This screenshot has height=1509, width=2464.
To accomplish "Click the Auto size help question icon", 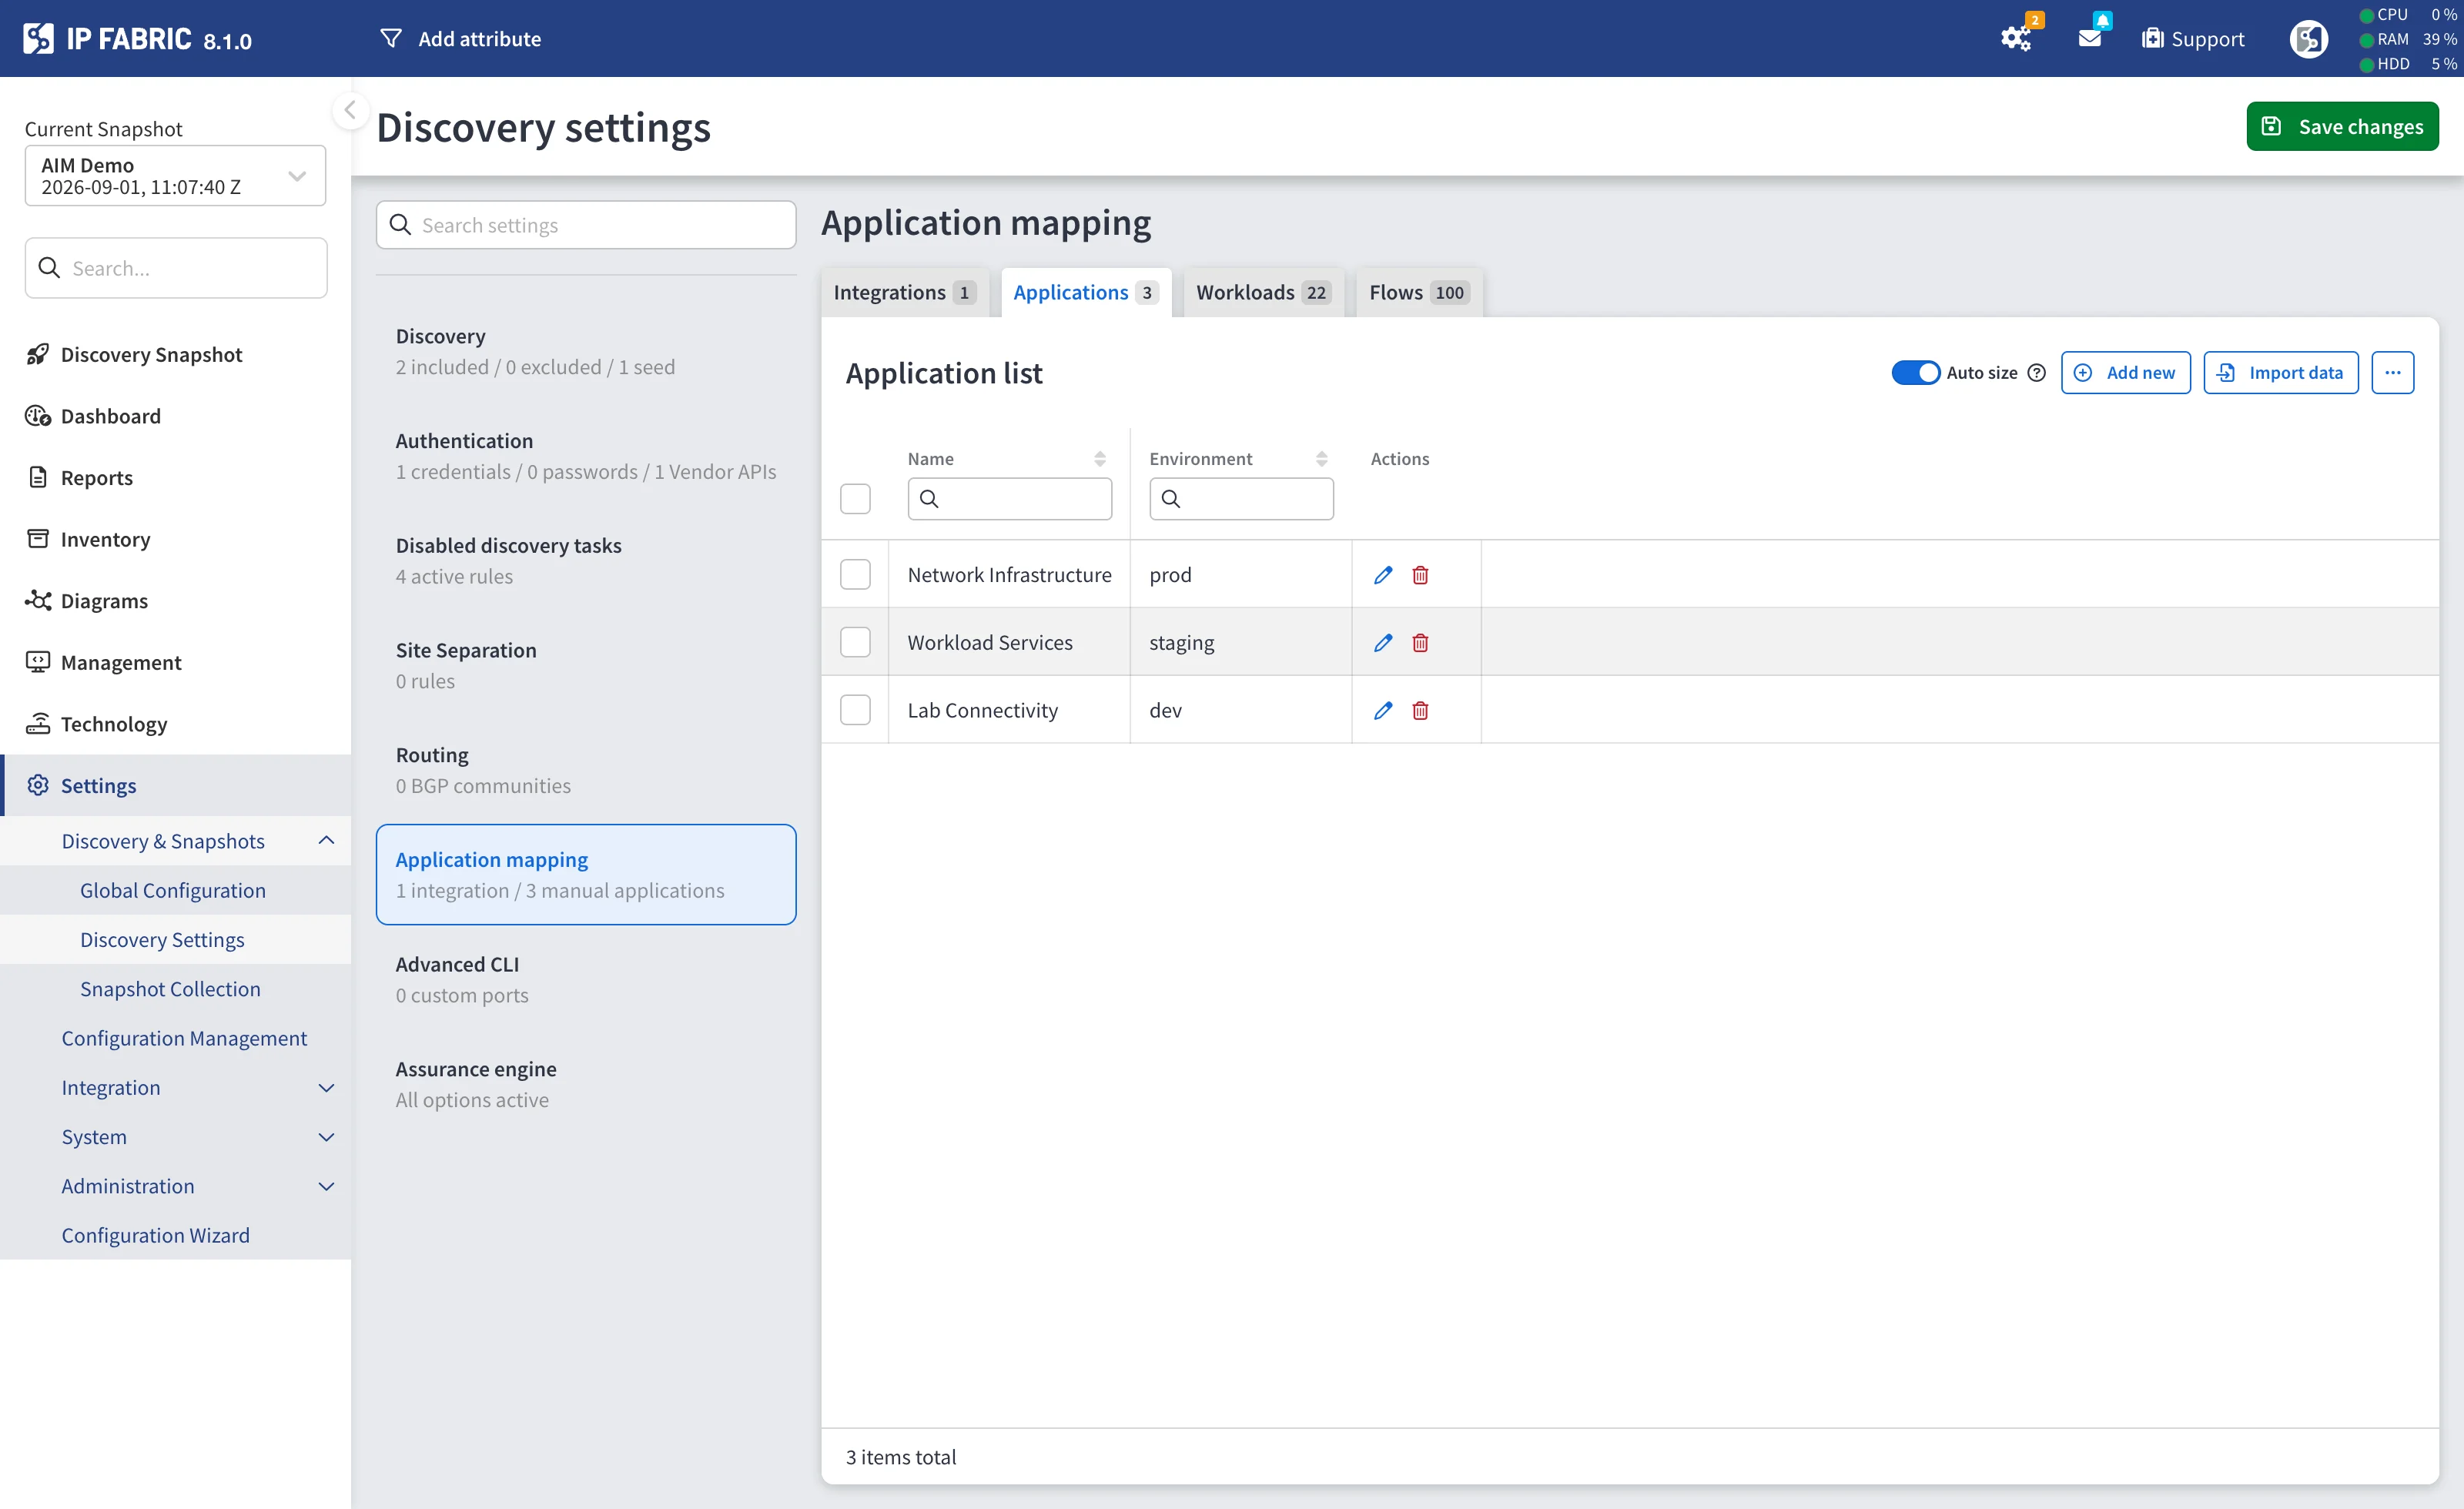I will (2036, 373).
